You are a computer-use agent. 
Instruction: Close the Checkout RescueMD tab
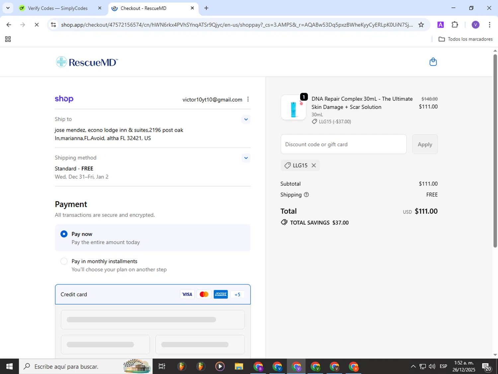point(192,8)
